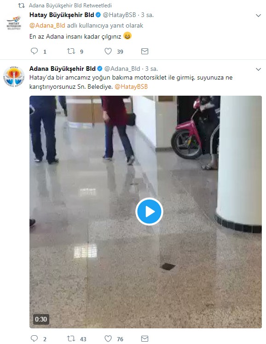Like the Adana video tweet
The width and height of the screenshot is (266, 344).
pyautogui.click(x=108, y=339)
